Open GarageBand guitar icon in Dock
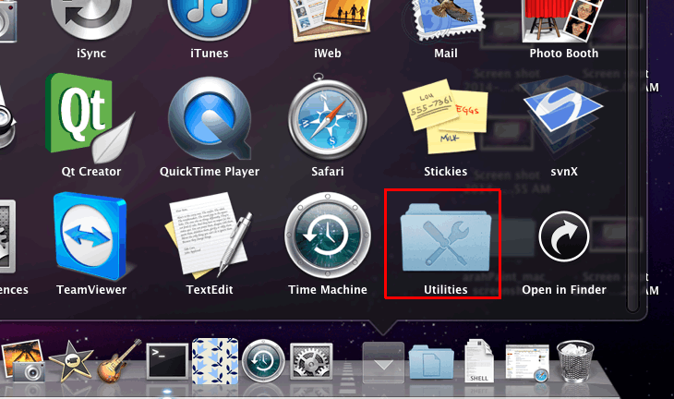The width and height of the screenshot is (674, 399). coord(119,360)
